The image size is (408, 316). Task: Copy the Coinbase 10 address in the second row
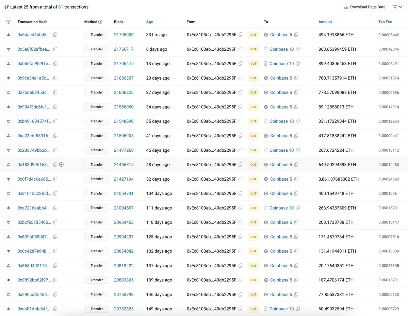(x=298, y=49)
